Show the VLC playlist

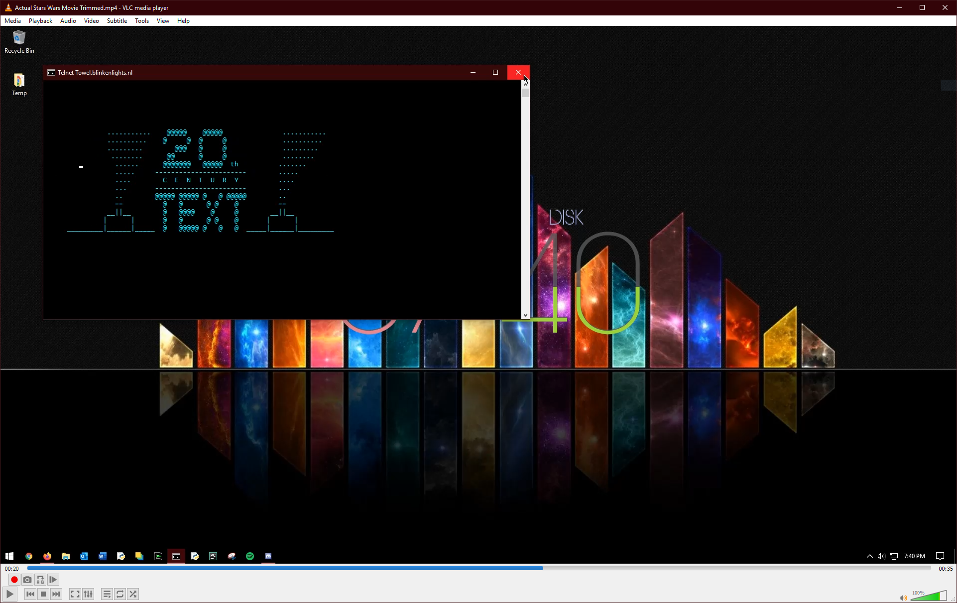point(107,594)
